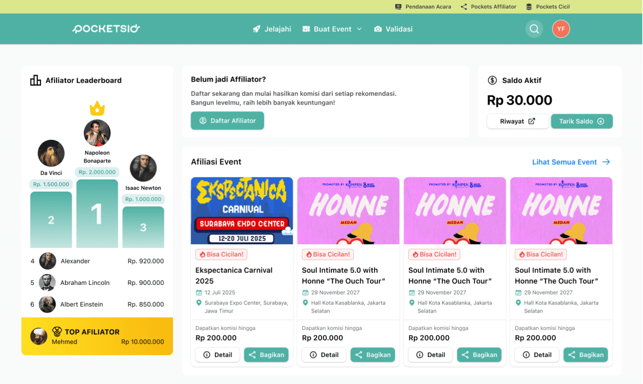Click the Afiliator Leaderboard chart icon
Image resolution: width=643 pixels, height=384 pixels.
coord(35,80)
